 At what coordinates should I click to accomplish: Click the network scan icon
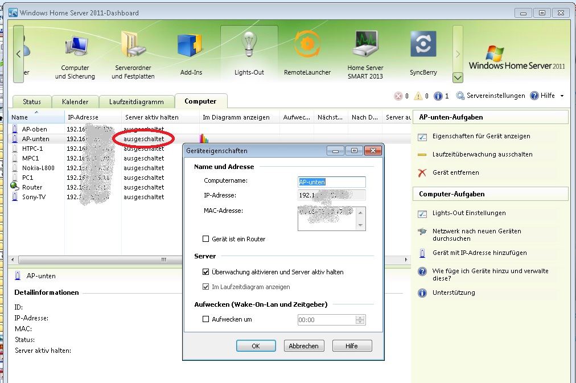pyautogui.click(x=422, y=232)
